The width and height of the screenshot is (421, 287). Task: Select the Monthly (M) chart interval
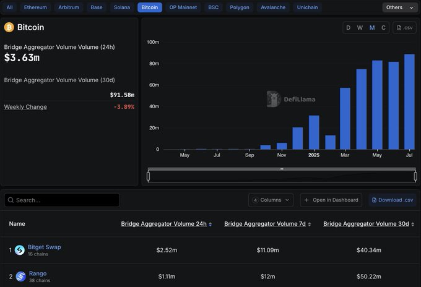click(x=372, y=28)
